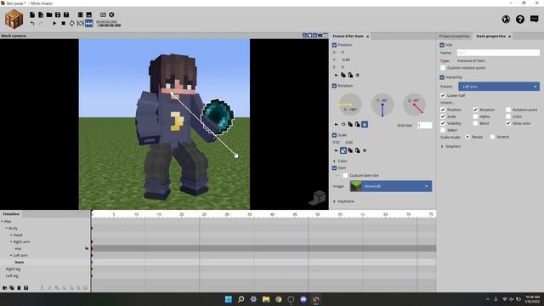Collapse the Scale section
The height and width of the screenshot is (306, 544).
pyautogui.click(x=334, y=135)
